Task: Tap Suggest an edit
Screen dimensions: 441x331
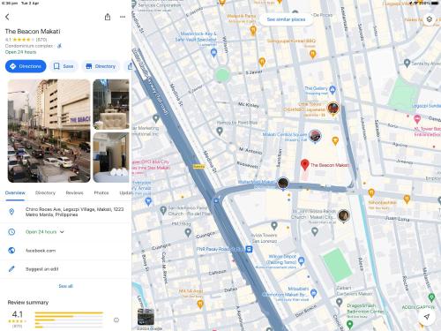Action: pyautogui.click(x=42, y=269)
